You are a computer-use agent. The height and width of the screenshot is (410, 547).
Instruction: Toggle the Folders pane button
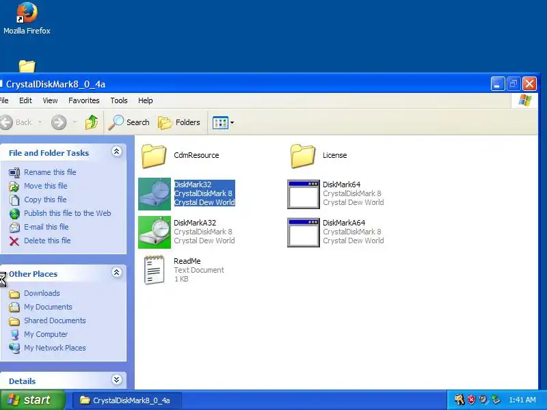179,122
